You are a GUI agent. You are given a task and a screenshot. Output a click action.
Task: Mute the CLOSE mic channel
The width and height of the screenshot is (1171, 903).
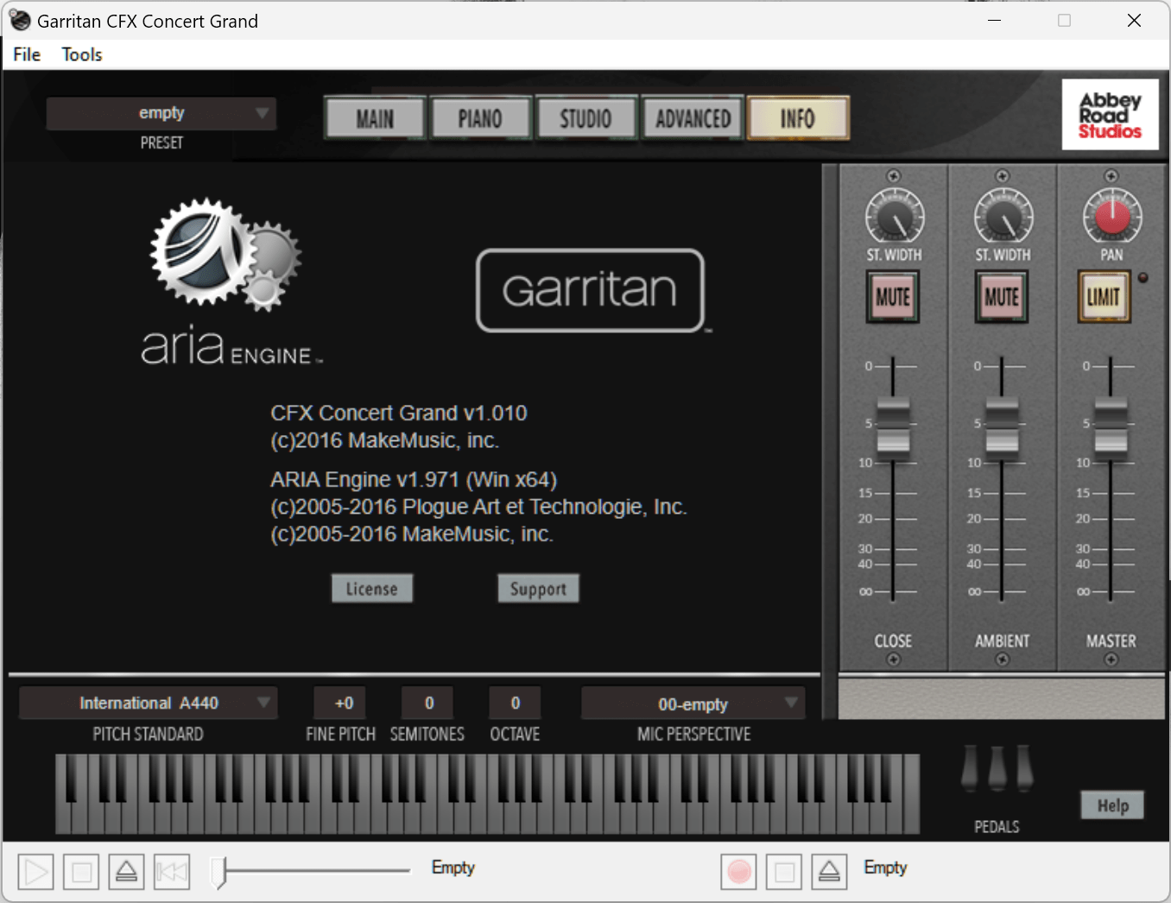pos(893,296)
